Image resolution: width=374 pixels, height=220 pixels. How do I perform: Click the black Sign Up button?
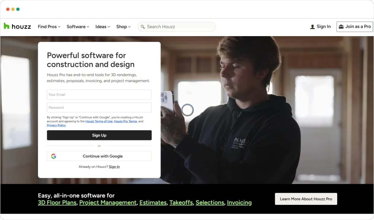99,135
